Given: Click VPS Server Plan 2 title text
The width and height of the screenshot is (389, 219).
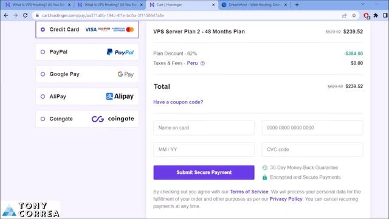Looking at the screenshot, I should [199, 32].
